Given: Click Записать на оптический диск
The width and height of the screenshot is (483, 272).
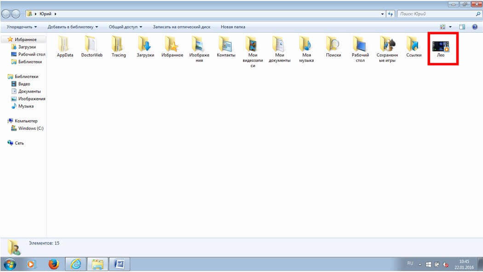Looking at the screenshot, I should coord(181,27).
